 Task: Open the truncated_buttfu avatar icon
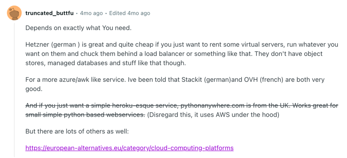[14, 13]
